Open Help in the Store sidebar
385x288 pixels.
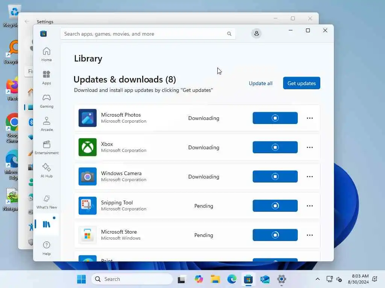pyautogui.click(x=46, y=248)
